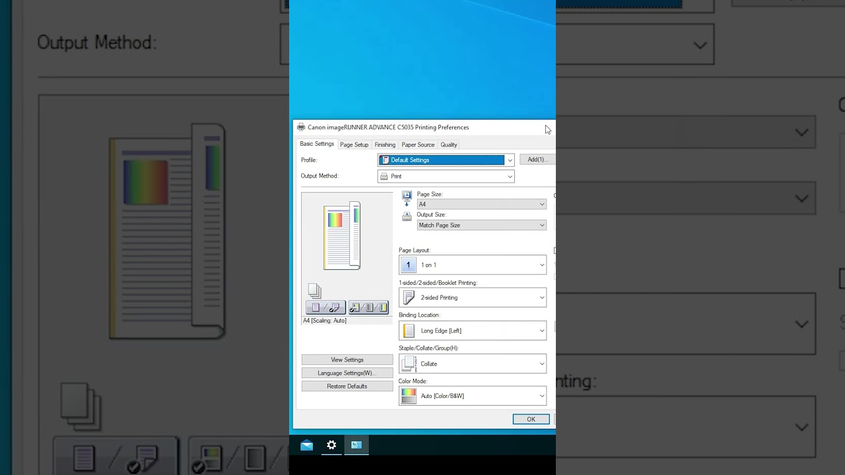Select the finishing details preview mode button
Screen dimensions: 845x475
coord(368,307)
